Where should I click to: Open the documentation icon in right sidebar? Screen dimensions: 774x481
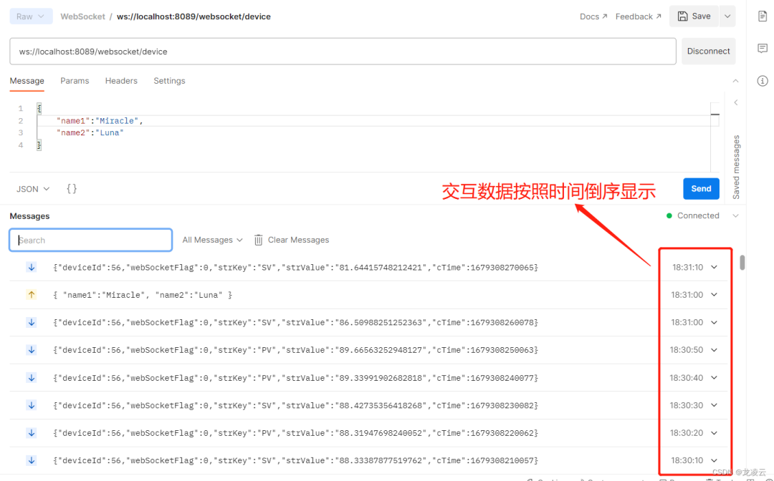tap(762, 16)
